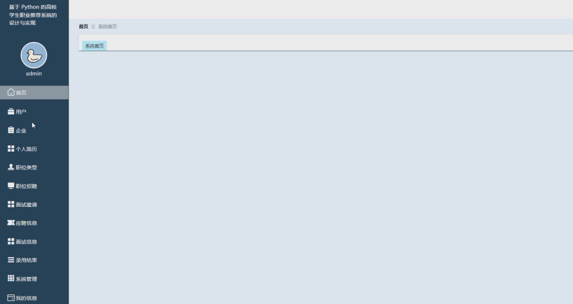
Task: Click the card icon beside 我的信息
Action: (11, 298)
